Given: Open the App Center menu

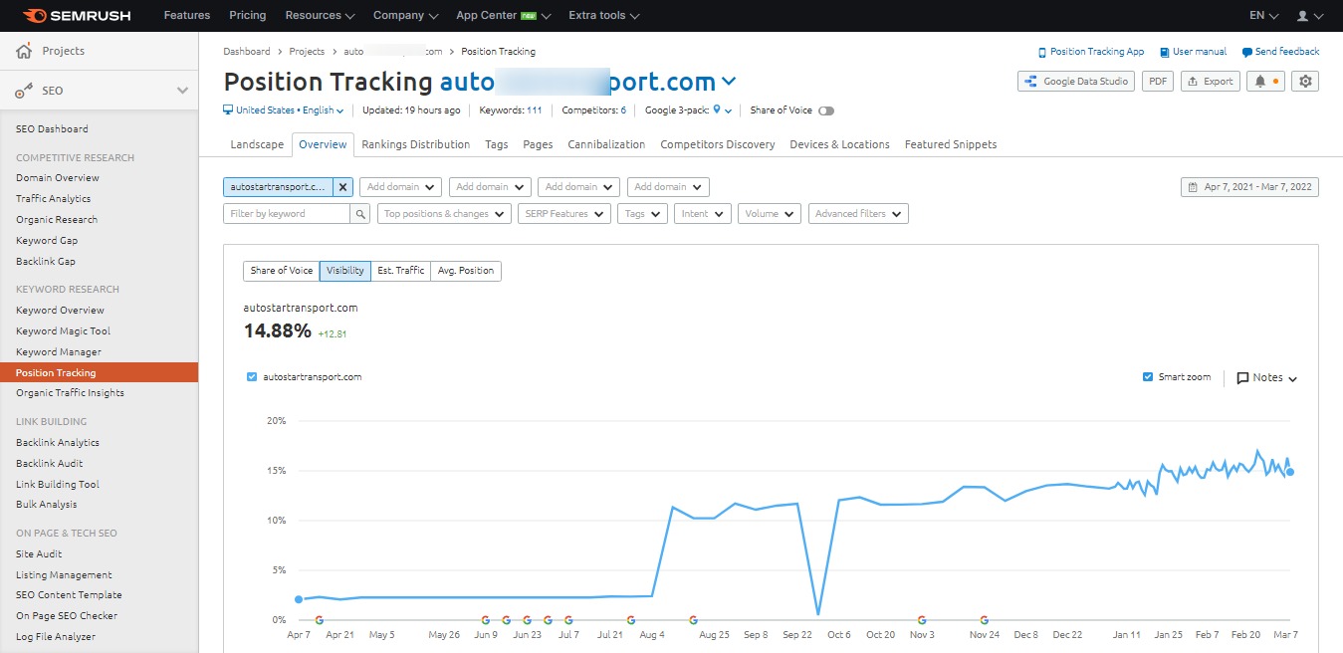Looking at the screenshot, I should click(x=502, y=16).
